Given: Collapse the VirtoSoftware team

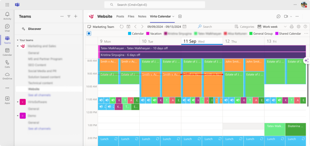Looking at the screenshot, I should click(18, 102).
